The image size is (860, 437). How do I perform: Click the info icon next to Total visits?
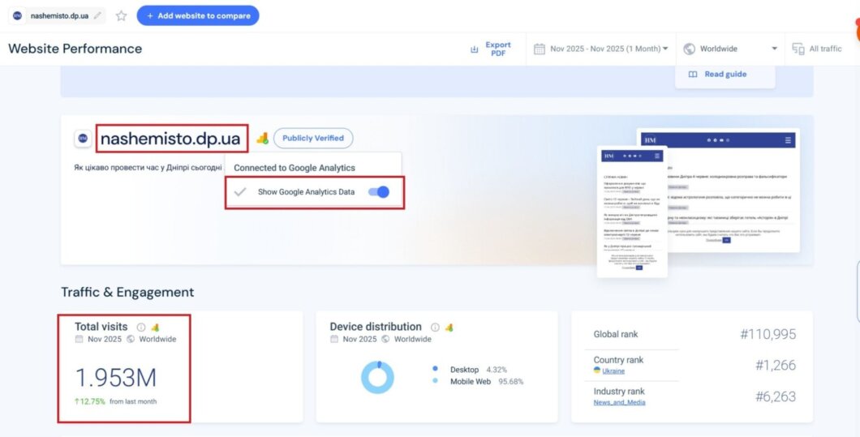[141, 327]
